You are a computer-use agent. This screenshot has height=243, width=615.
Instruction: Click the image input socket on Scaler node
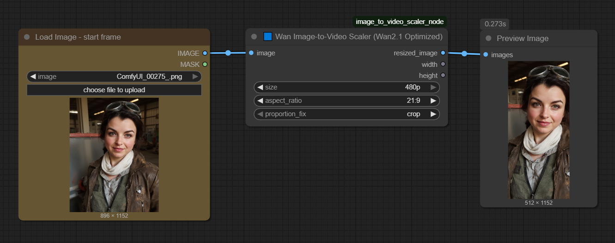[x=251, y=53]
